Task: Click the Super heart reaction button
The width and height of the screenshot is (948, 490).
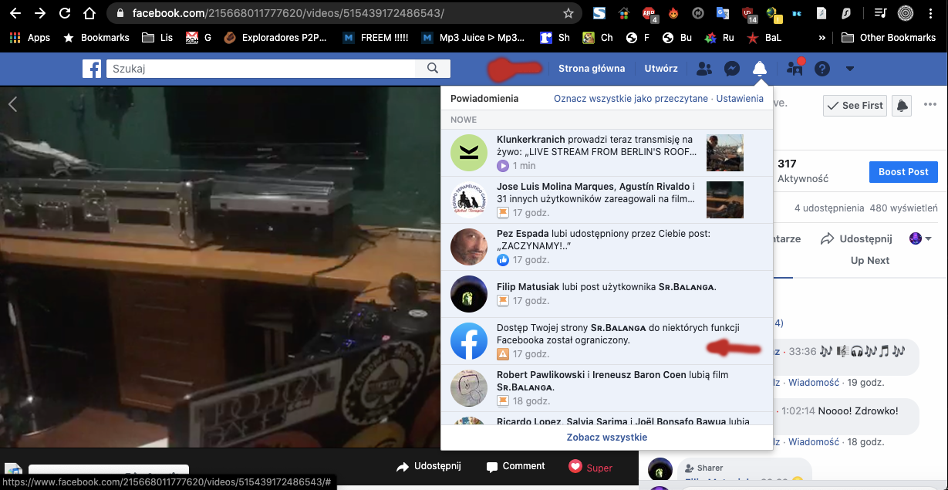Action: pos(590,467)
